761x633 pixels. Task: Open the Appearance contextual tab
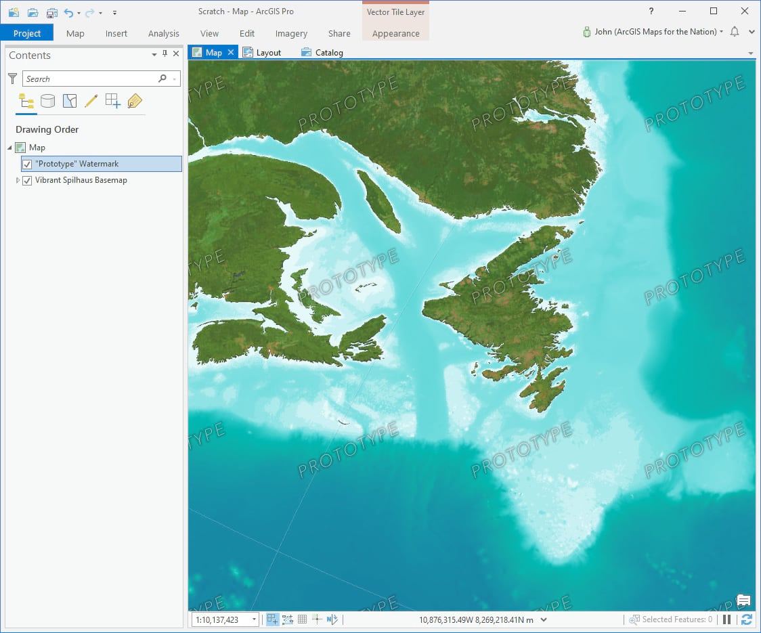click(x=395, y=33)
